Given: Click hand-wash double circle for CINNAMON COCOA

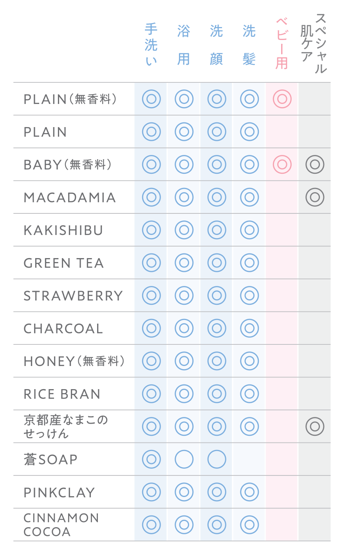Looking at the screenshot, I should (x=151, y=525).
